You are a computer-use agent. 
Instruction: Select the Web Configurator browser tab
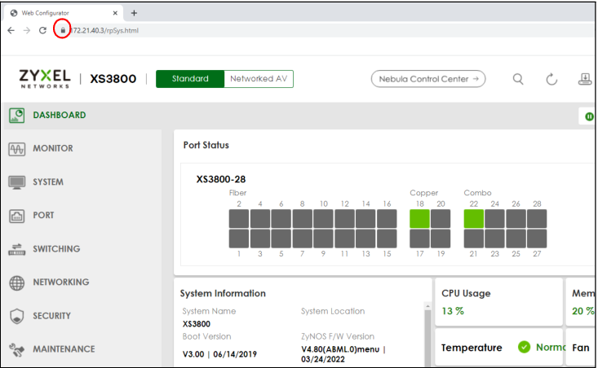(64, 13)
